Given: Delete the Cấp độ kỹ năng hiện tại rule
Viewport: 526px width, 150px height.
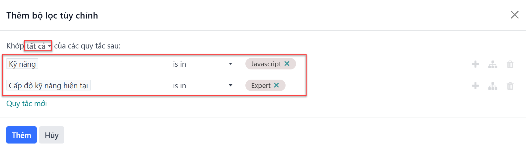Looking at the screenshot, I should [x=510, y=86].
